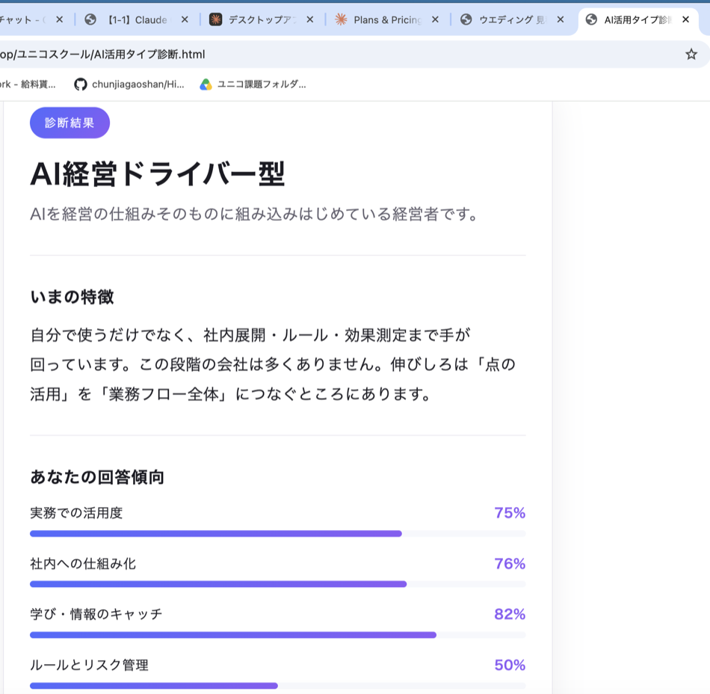Screen dimensions: 710x694
Task: Open the ユニコ課題フォルダ bookmark
Action: coord(253,85)
